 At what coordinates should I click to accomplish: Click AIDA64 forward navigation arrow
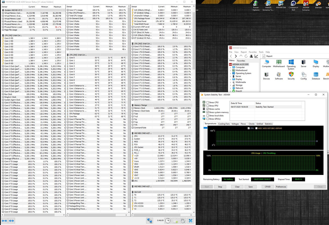tap(236, 56)
